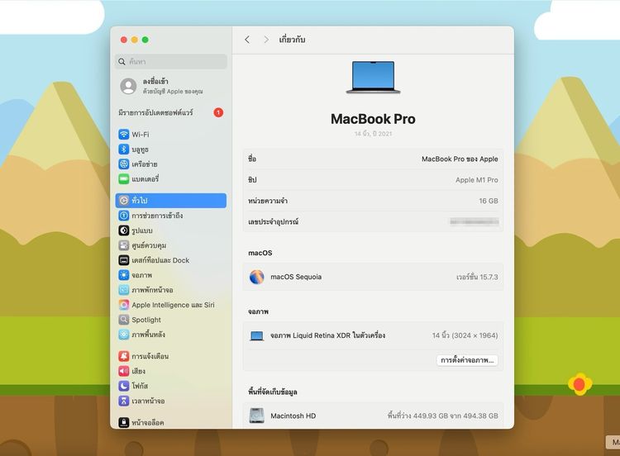Screen dimensions: 620x456
Task: Open Notifications (การแจ้งเตือน) settings
Action: 150,356
